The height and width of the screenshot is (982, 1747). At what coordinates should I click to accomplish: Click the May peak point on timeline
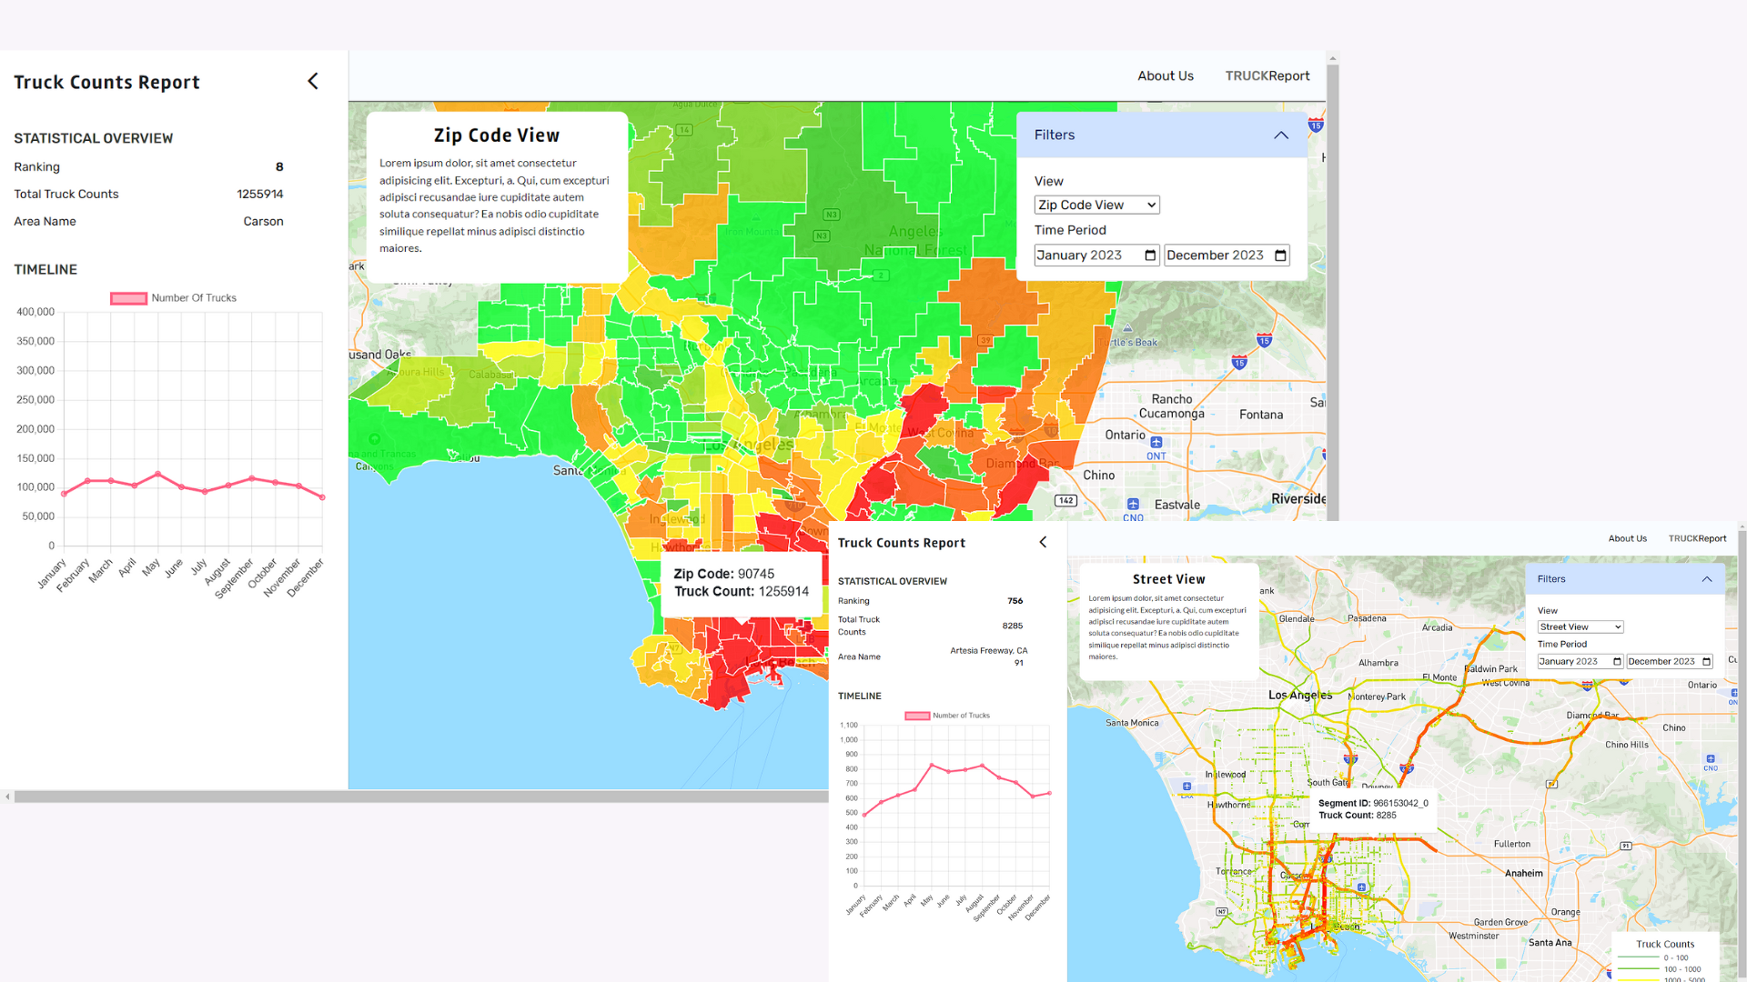pos(158,474)
